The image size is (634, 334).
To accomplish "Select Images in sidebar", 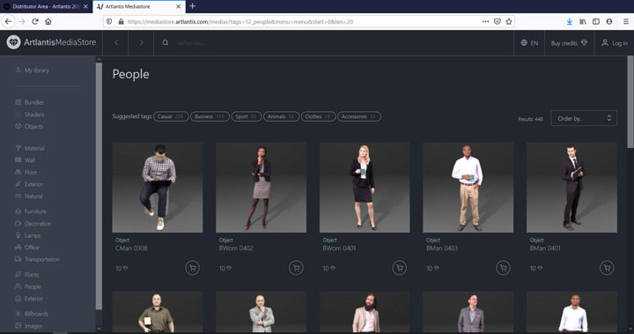I will pos(28,325).
